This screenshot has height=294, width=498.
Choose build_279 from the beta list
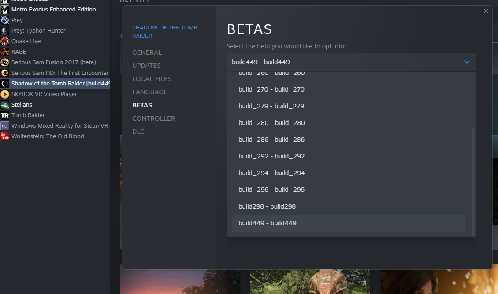click(348, 106)
